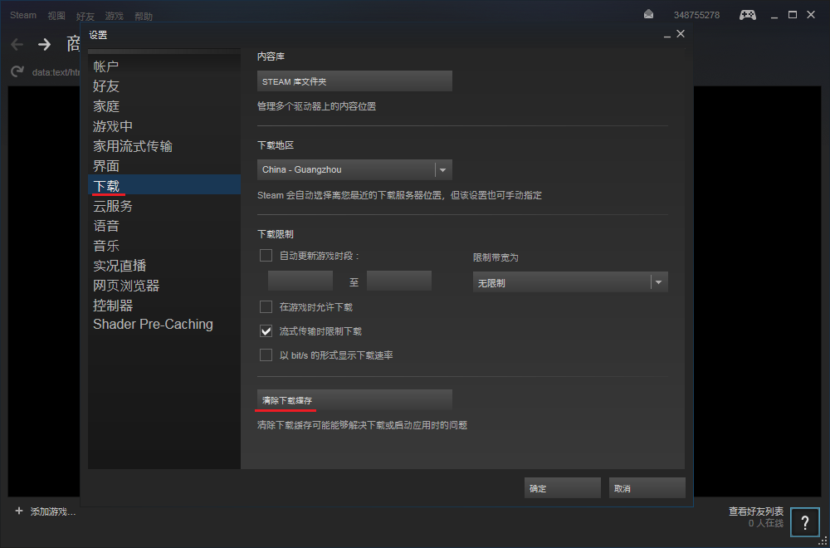Open the China - Guangzhou region dropdown
This screenshot has height=548, width=830.
(354, 170)
